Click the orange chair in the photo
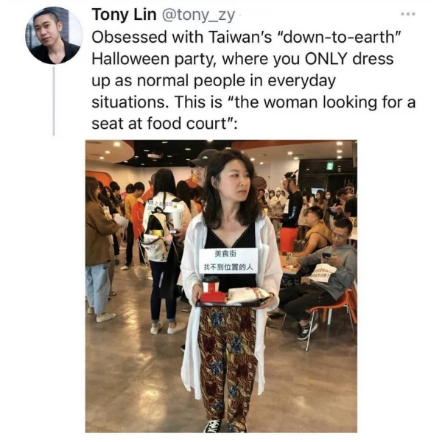Image resolution: width=442 pixels, height=442 pixels. [x=335, y=312]
